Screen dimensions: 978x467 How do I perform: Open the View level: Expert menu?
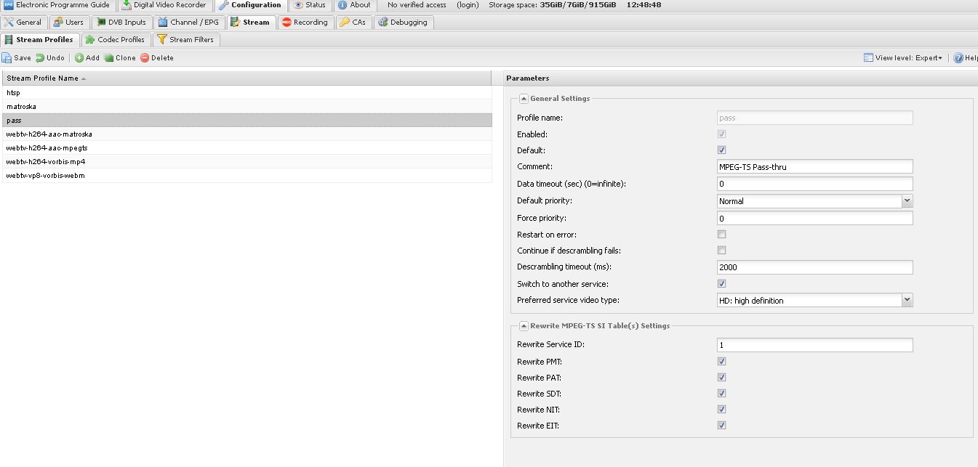[903, 58]
